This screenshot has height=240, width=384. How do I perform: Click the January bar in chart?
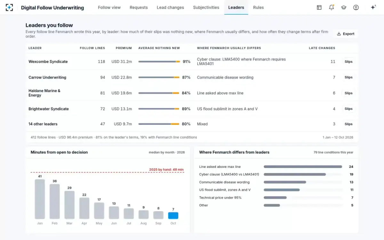pos(40,199)
